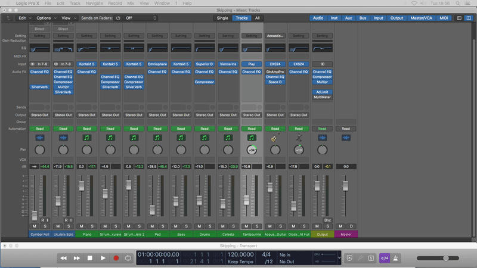Image resolution: width=477 pixels, height=268 pixels.
Task: Open the Navigate menu
Action: [94, 4]
